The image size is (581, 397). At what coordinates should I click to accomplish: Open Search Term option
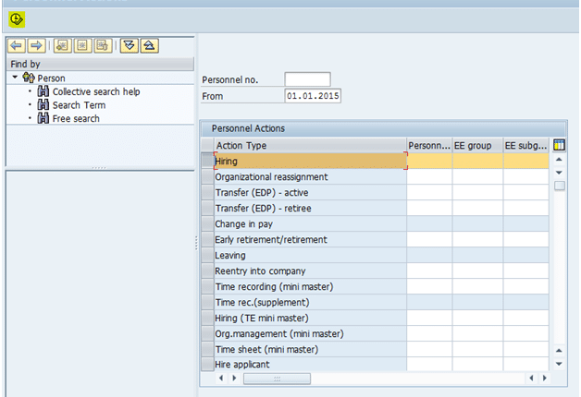pos(79,105)
